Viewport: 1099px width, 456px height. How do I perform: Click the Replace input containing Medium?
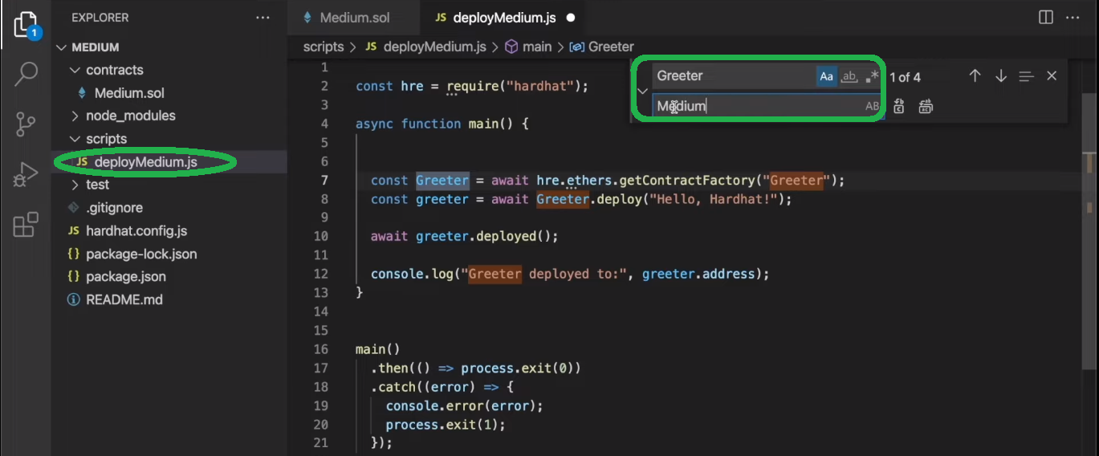click(x=757, y=106)
